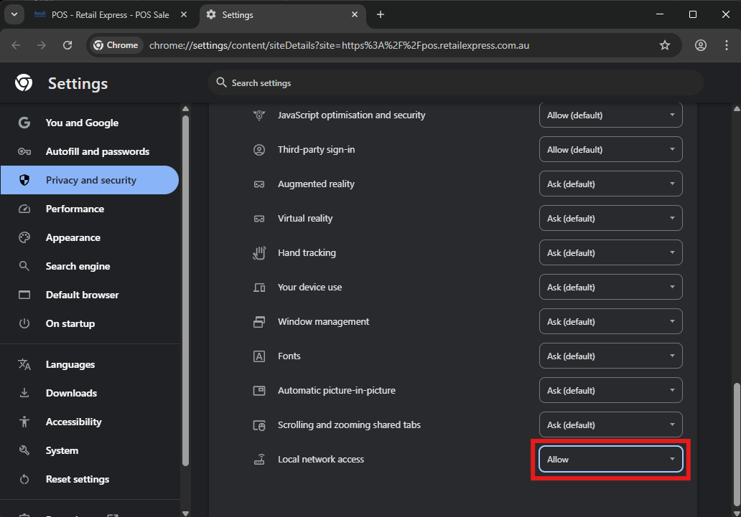Click the Chrome logo beside Settings title
Screen dimensions: 741x517
pyautogui.click(x=24, y=83)
